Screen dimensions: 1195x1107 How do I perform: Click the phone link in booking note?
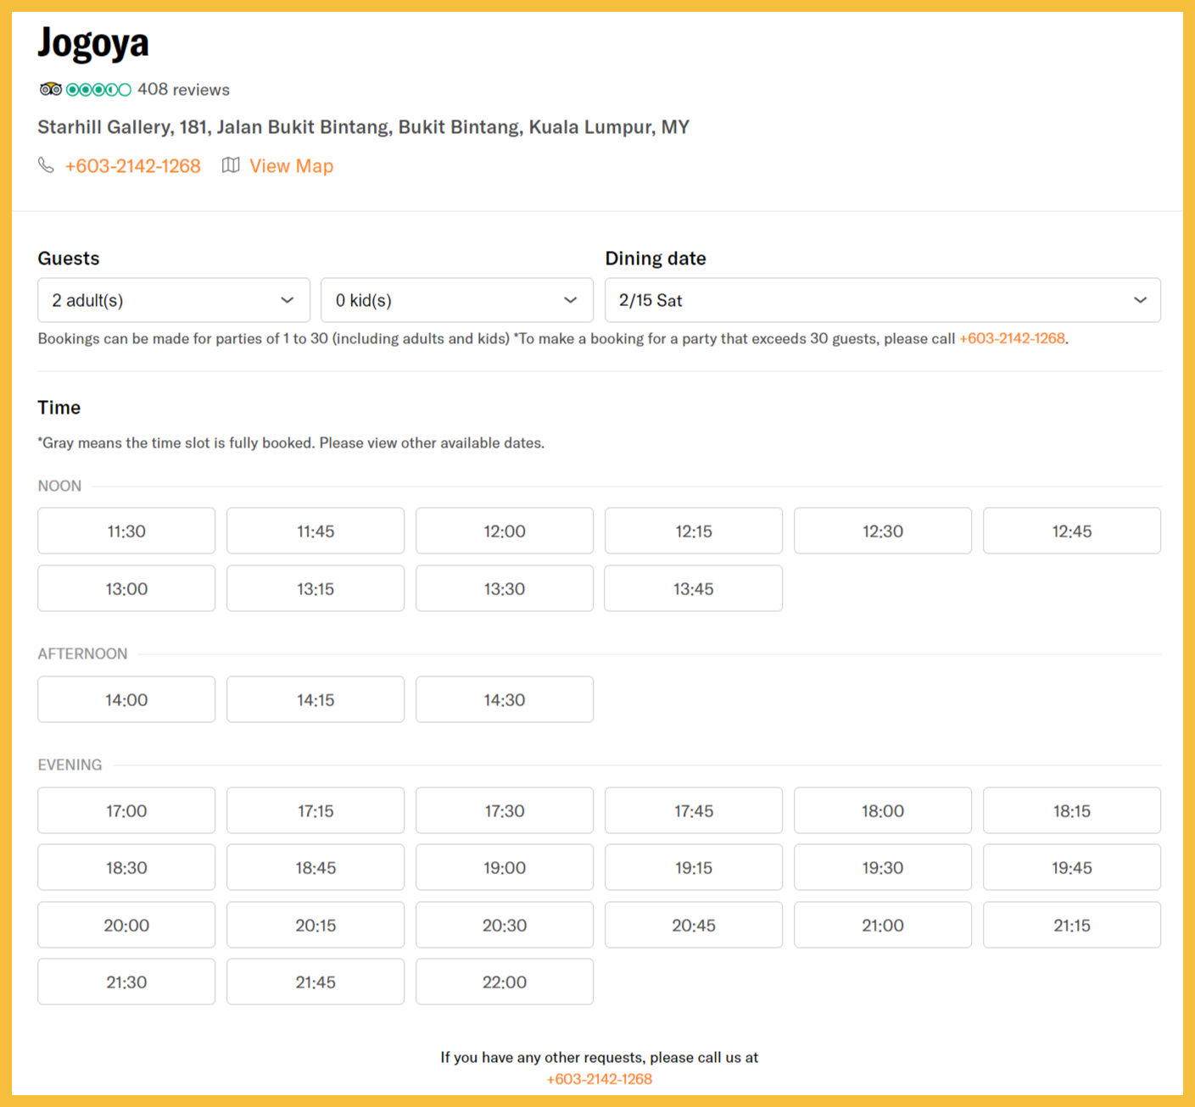click(x=1011, y=338)
